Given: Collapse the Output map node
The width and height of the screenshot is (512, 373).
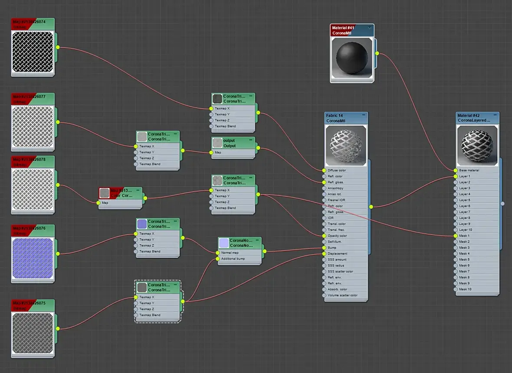Looking at the screenshot, I should [251, 140].
